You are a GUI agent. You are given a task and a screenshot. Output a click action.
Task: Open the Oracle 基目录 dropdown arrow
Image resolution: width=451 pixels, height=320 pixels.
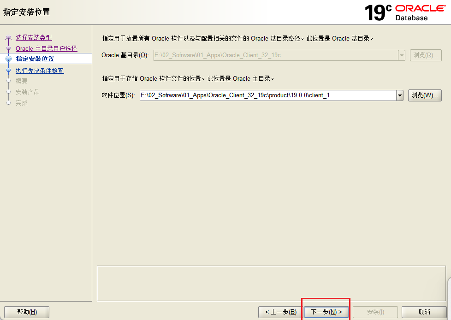click(401, 55)
